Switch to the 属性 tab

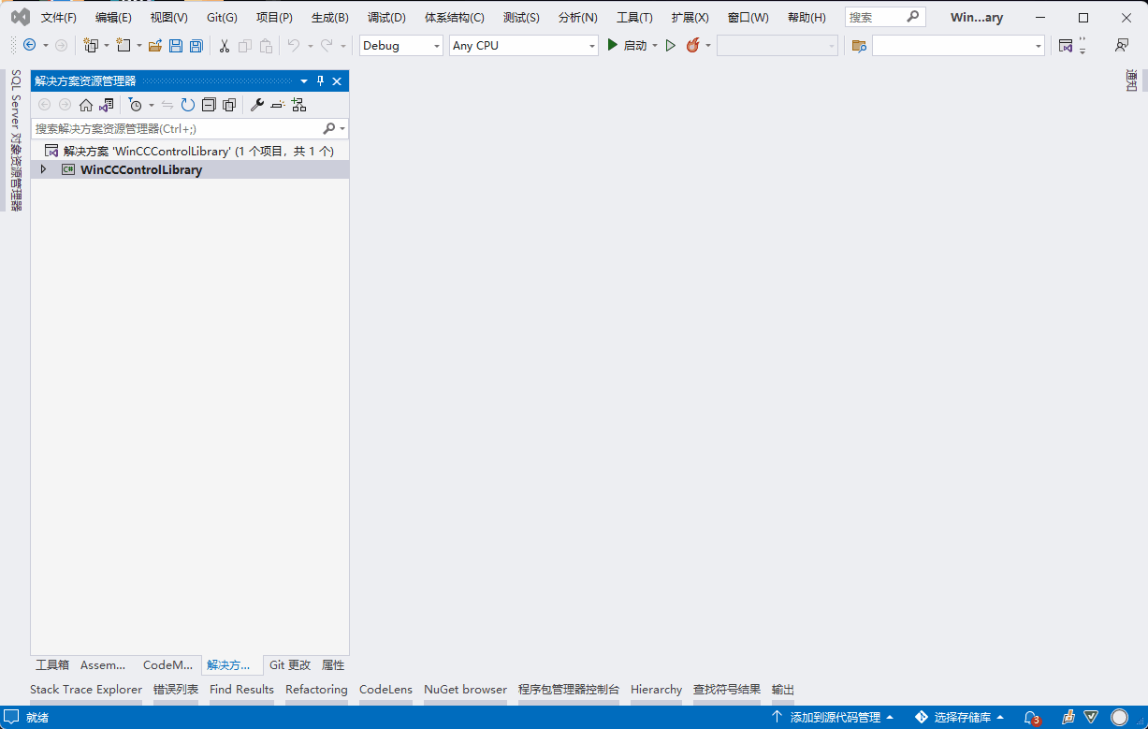(x=333, y=665)
